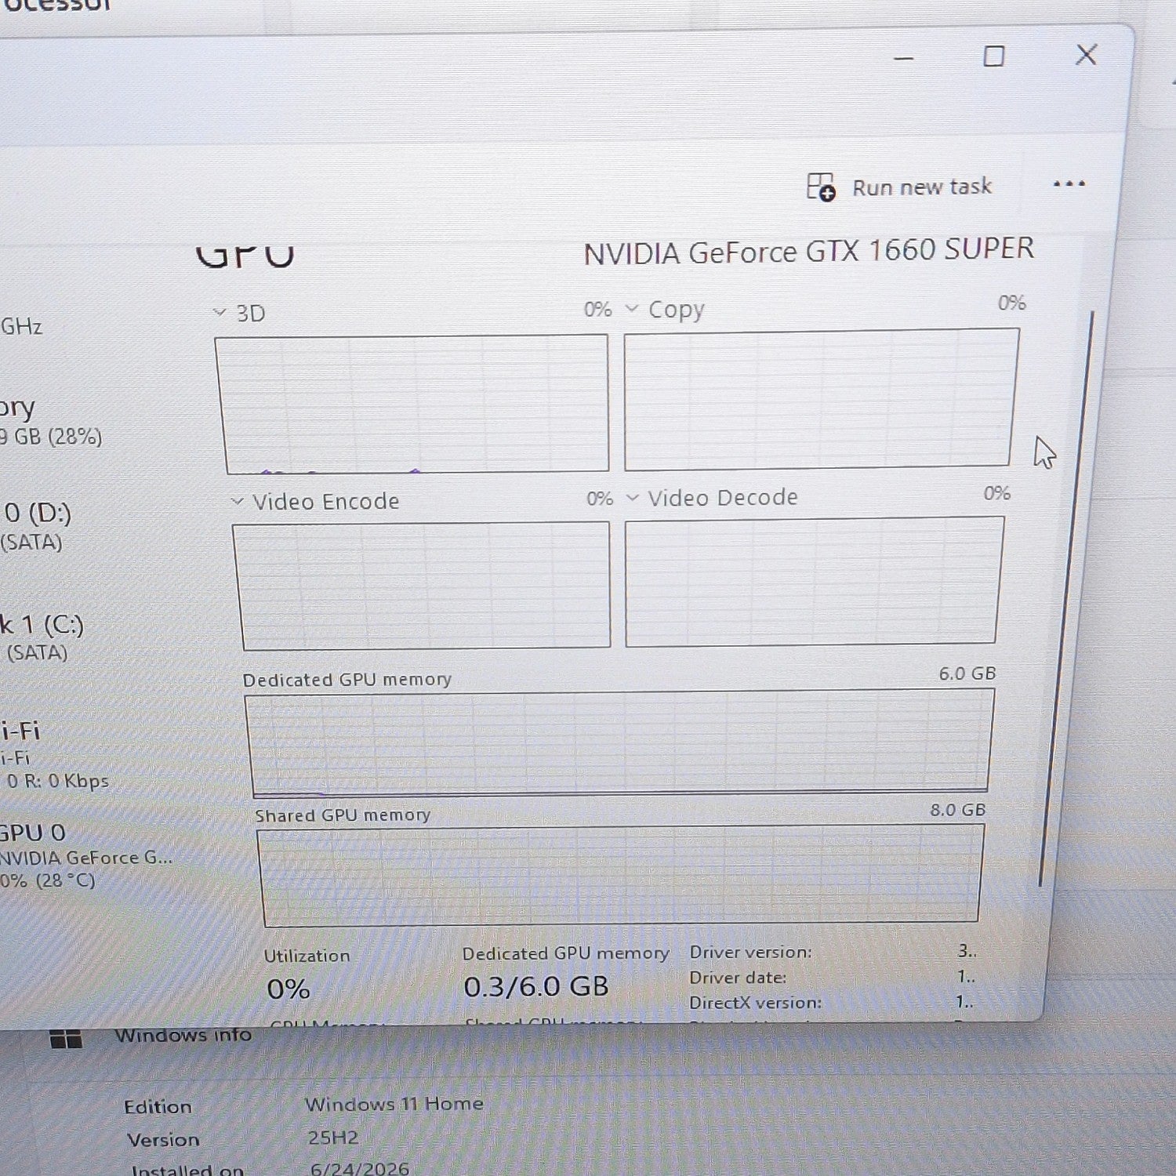Click the 8.0 GB shared memory maximum
The height and width of the screenshot is (1176, 1176).
tap(958, 810)
